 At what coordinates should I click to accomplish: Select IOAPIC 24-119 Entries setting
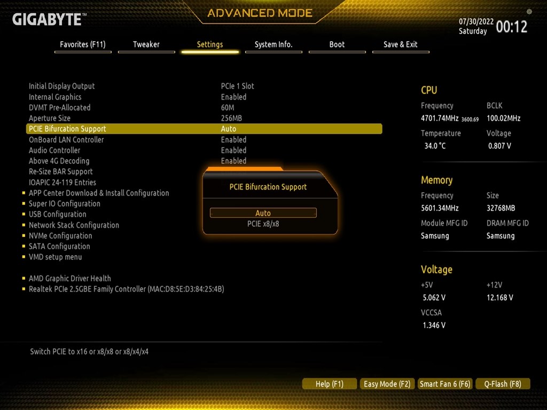pyautogui.click(x=62, y=183)
